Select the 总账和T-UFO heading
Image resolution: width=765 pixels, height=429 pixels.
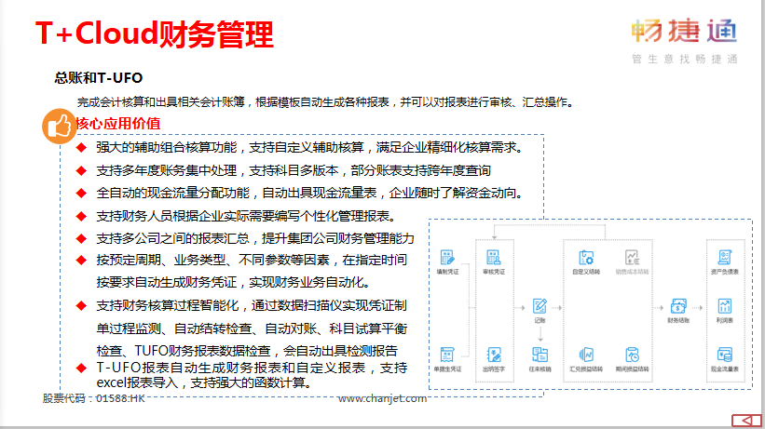(x=99, y=78)
